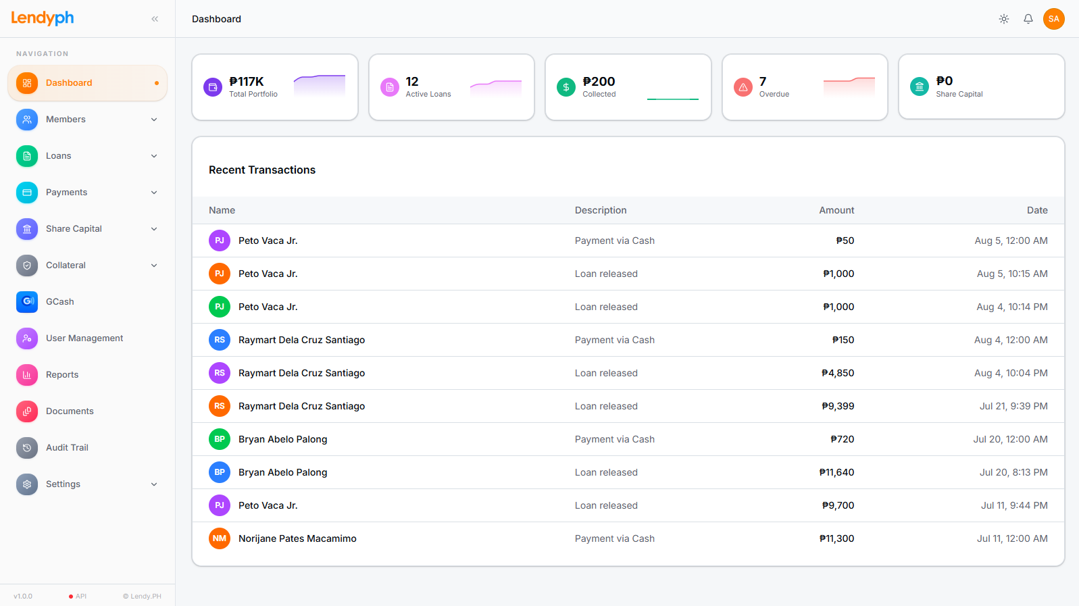Click the Loans sidebar icon

pyautogui.click(x=27, y=156)
